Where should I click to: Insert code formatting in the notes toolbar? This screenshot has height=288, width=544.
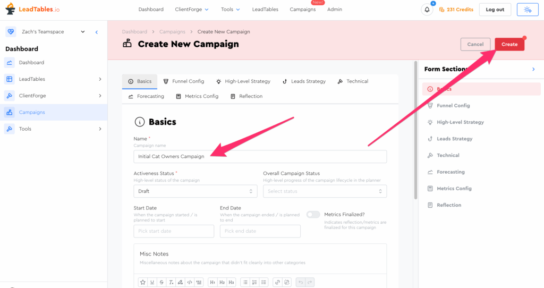190,282
